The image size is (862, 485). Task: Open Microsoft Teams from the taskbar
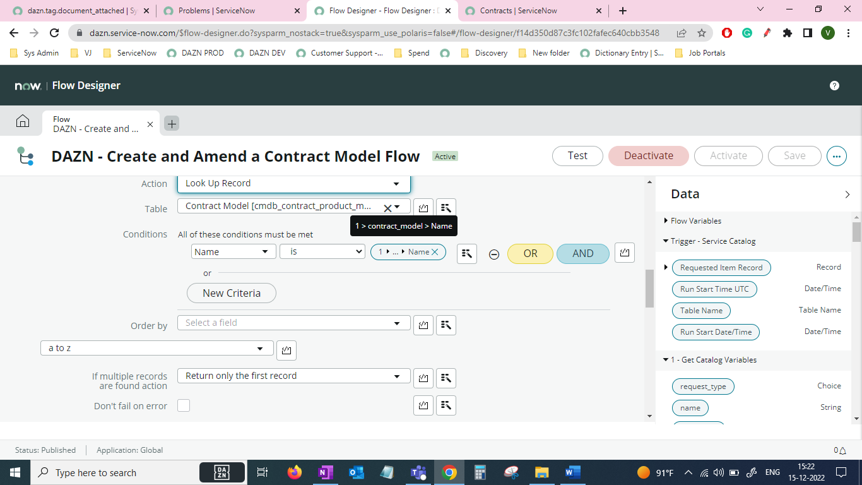pos(418,472)
